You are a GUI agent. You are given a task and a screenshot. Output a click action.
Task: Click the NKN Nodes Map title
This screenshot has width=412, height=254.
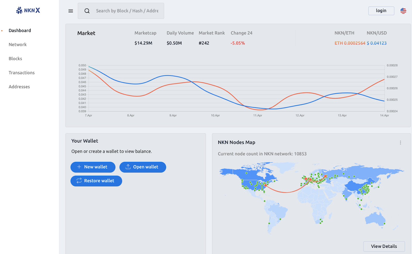pos(236,142)
